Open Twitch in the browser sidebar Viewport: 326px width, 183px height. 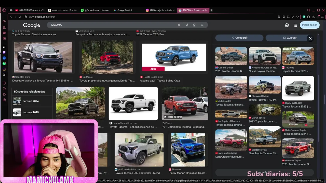[4, 52]
